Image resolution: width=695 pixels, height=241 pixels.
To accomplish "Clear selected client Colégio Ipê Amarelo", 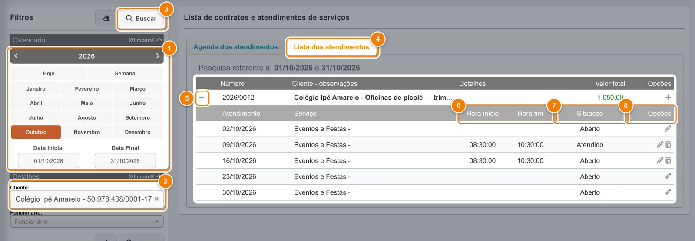I will (x=156, y=199).
